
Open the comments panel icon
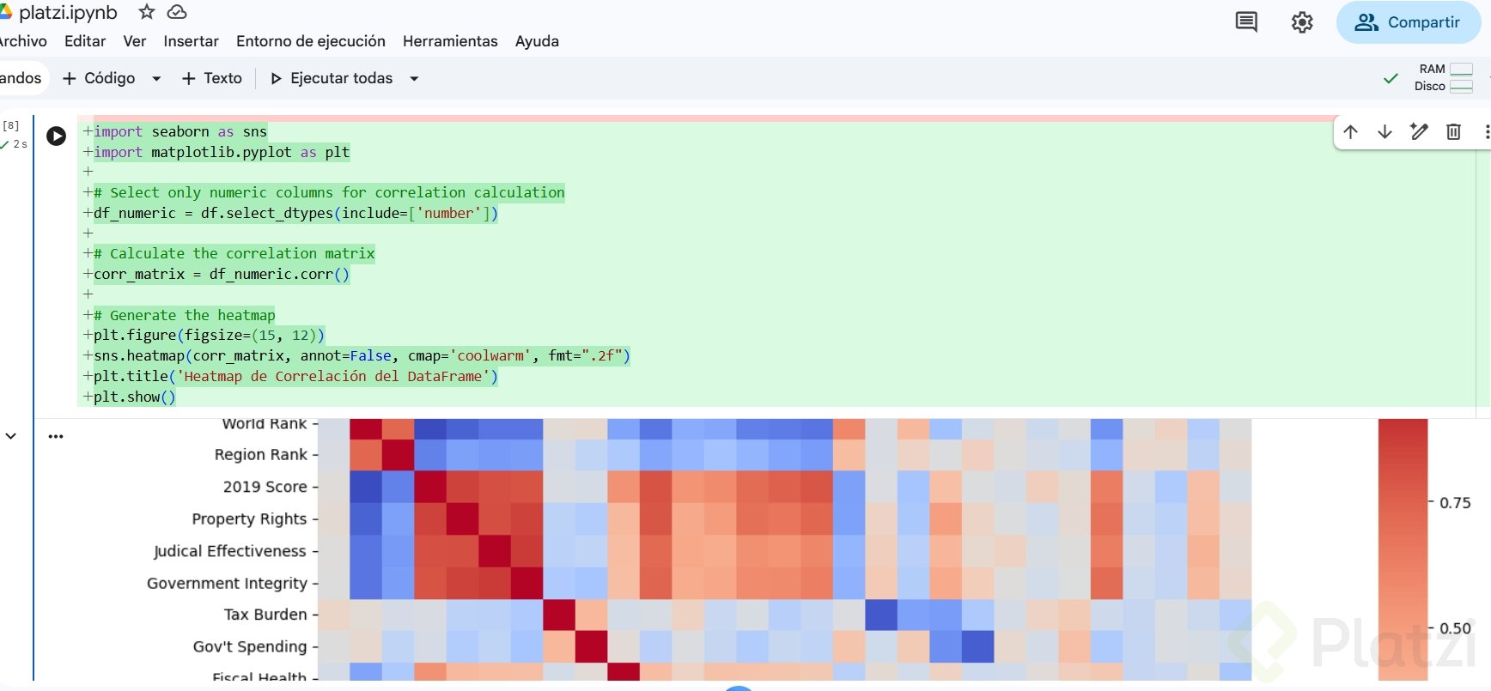point(1246,22)
